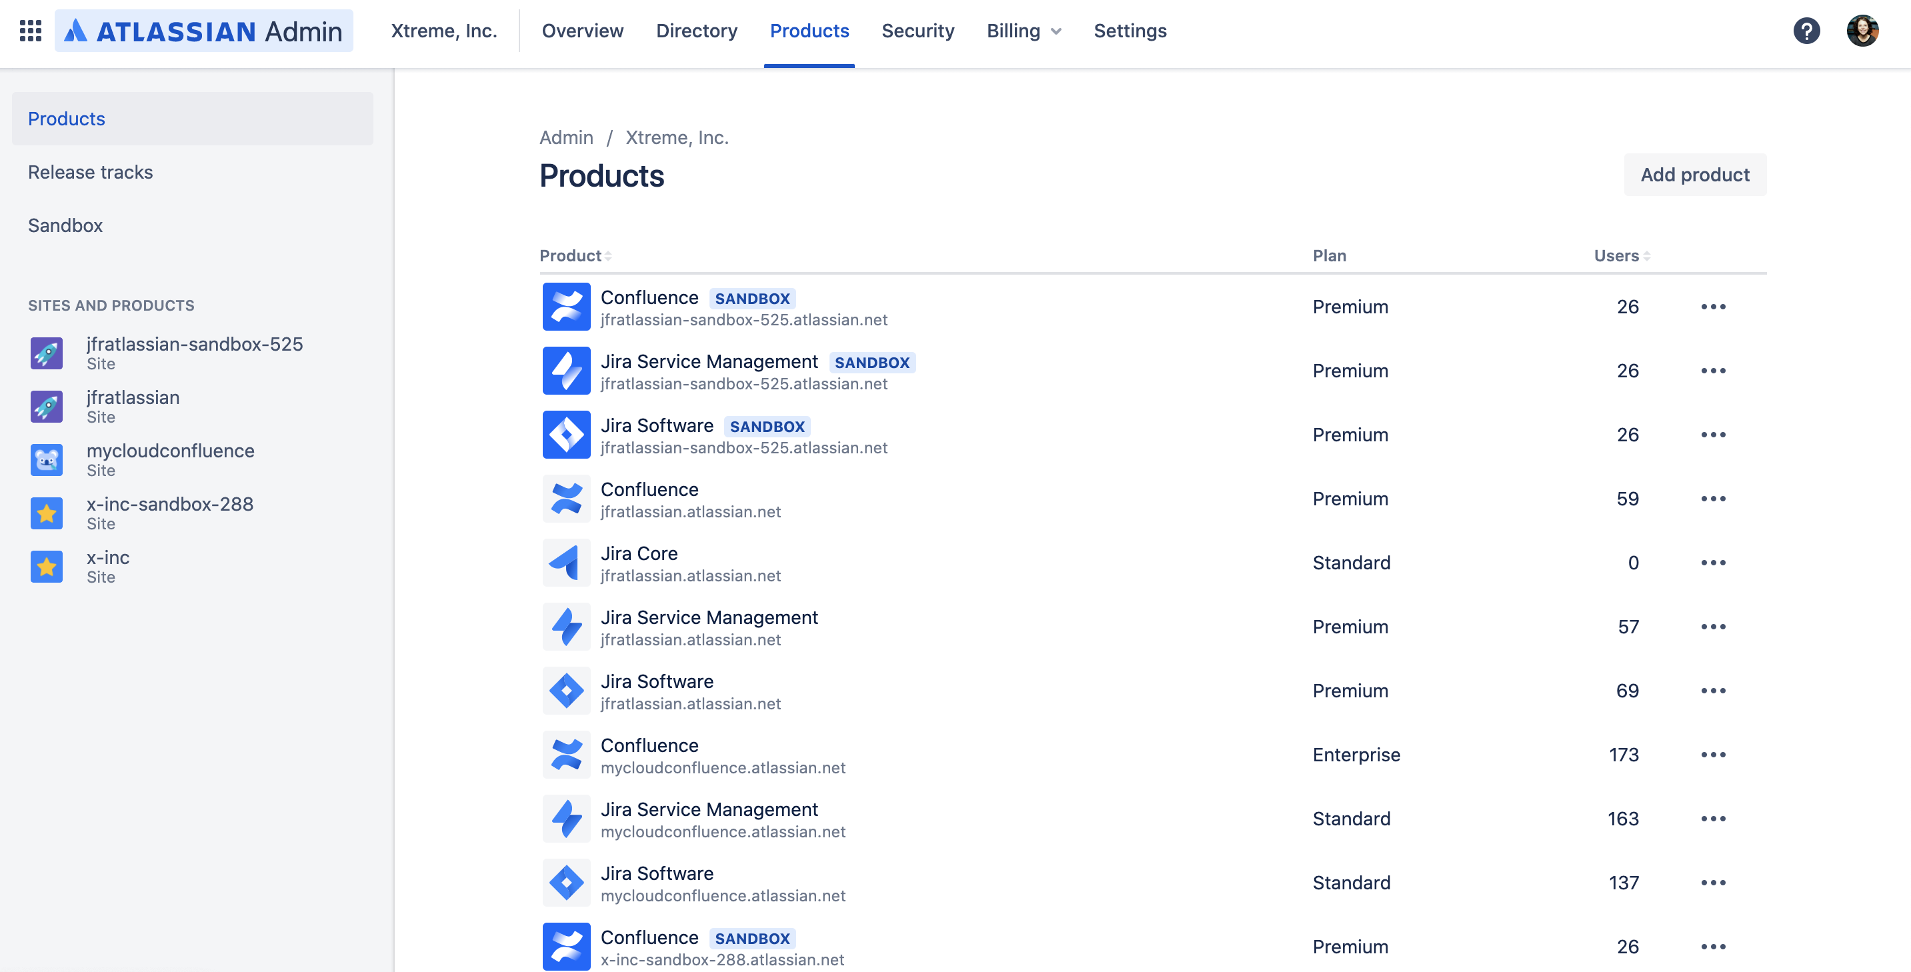1911x972 pixels.
Task: Switch to the Security tab
Action: click(917, 31)
